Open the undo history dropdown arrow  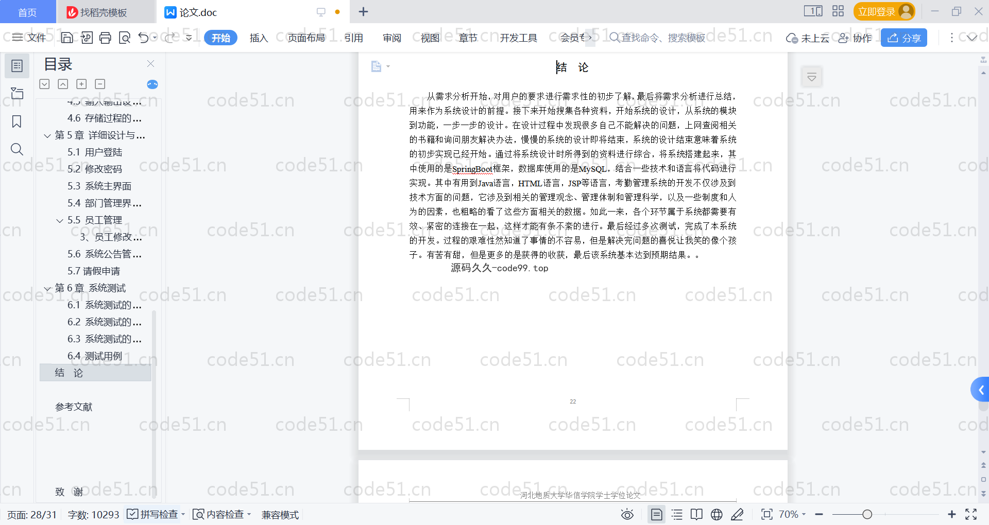[x=155, y=38]
